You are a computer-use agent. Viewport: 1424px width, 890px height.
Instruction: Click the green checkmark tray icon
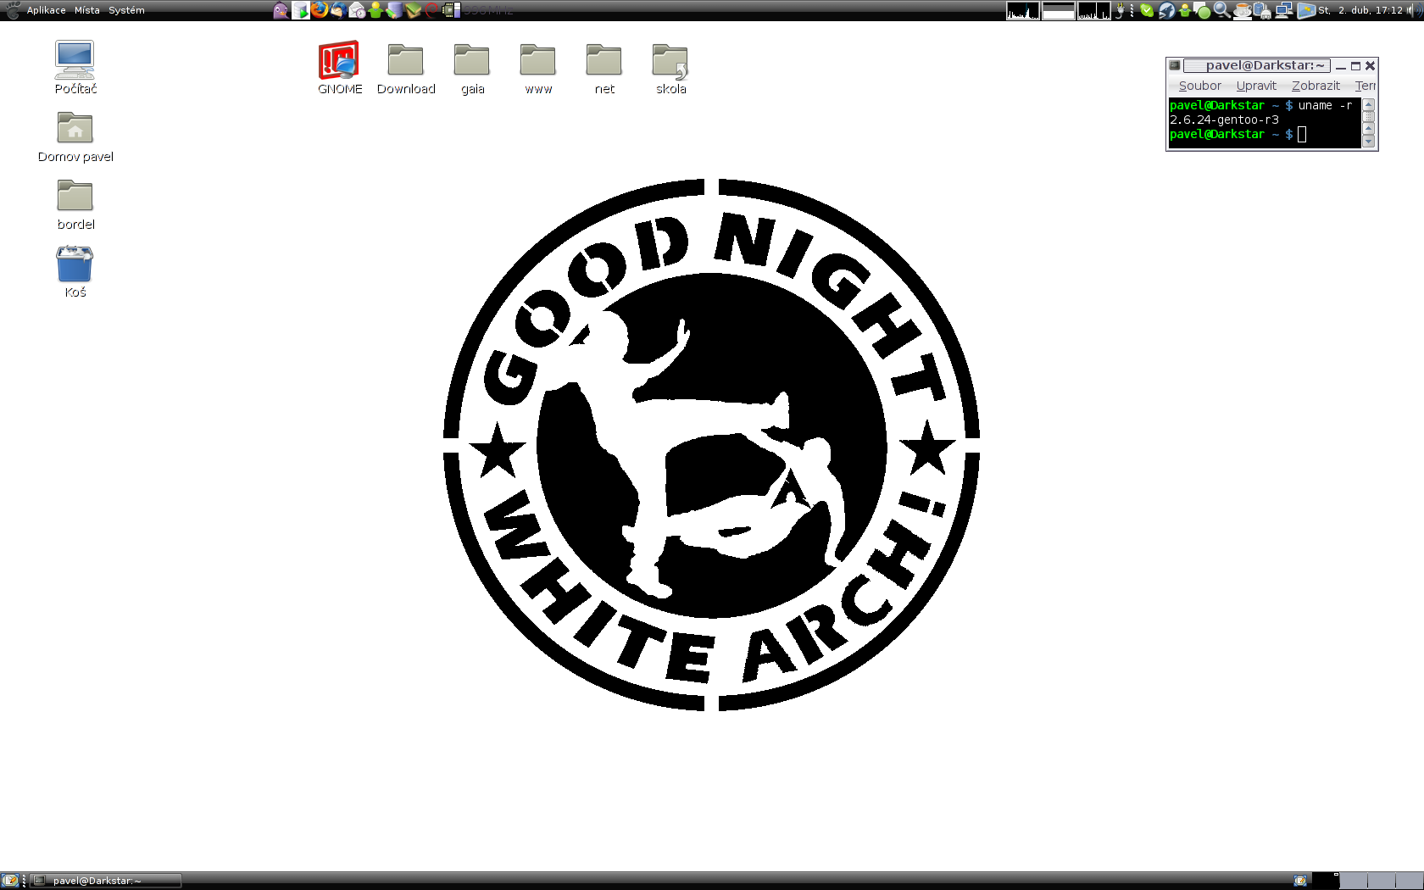(1147, 10)
